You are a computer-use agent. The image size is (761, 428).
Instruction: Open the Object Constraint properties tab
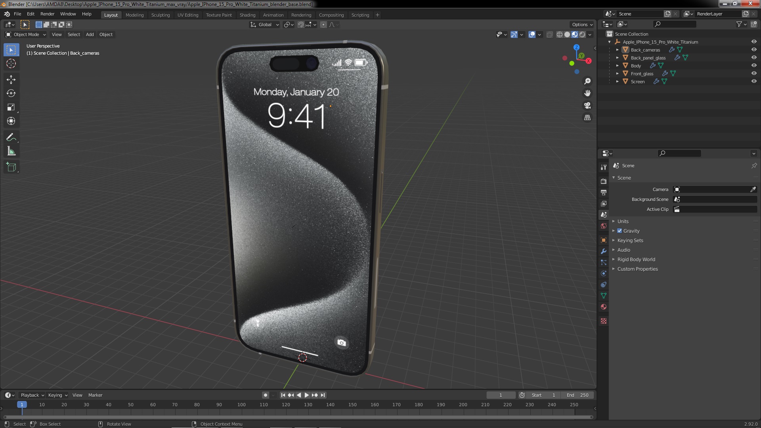click(603, 285)
